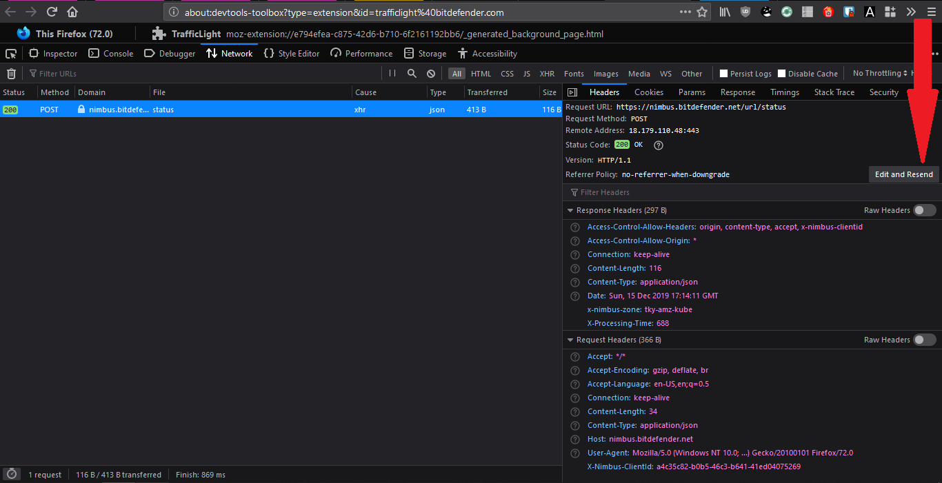This screenshot has width=942, height=483.
Task: Open the Firefox hamburger menu
Action: point(930,12)
